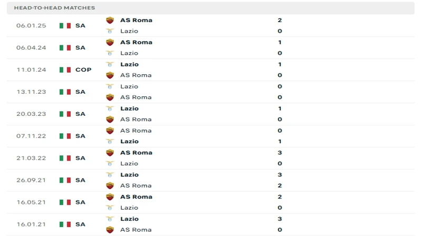The image size is (422, 237).
Task: Click Italy flag beside 26.09.21 date
Action: pos(65,180)
